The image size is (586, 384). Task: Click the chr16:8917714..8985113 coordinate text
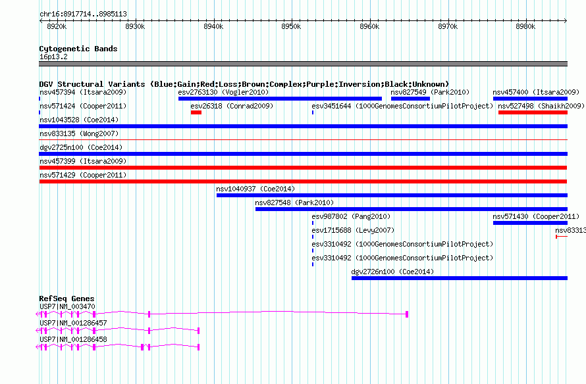tap(83, 14)
